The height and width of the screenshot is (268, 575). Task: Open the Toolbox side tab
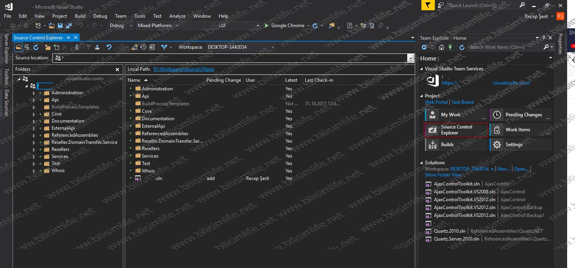[6, 77]
